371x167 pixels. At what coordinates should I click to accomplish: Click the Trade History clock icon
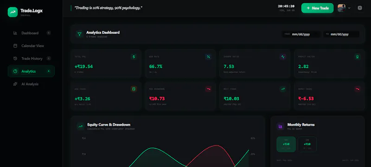coord(15,58)
